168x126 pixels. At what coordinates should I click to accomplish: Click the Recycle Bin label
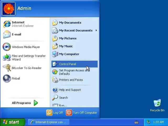[x=157, y=110]
